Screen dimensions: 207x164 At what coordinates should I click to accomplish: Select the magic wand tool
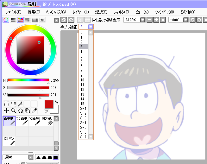click(20, 104)
